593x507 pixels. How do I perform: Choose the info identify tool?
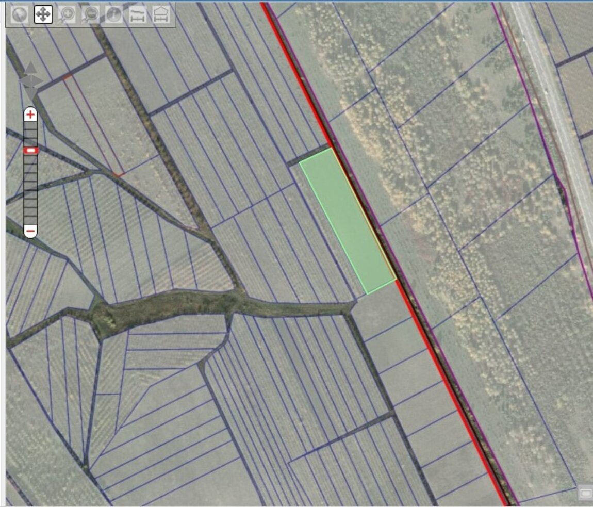coord(114,15)
